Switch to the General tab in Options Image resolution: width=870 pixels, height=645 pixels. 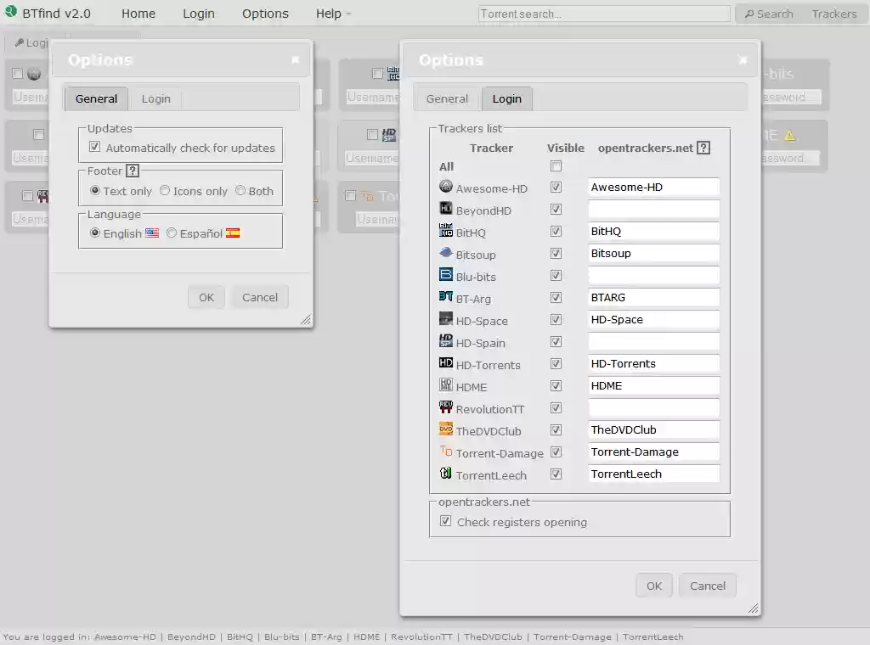446,98
